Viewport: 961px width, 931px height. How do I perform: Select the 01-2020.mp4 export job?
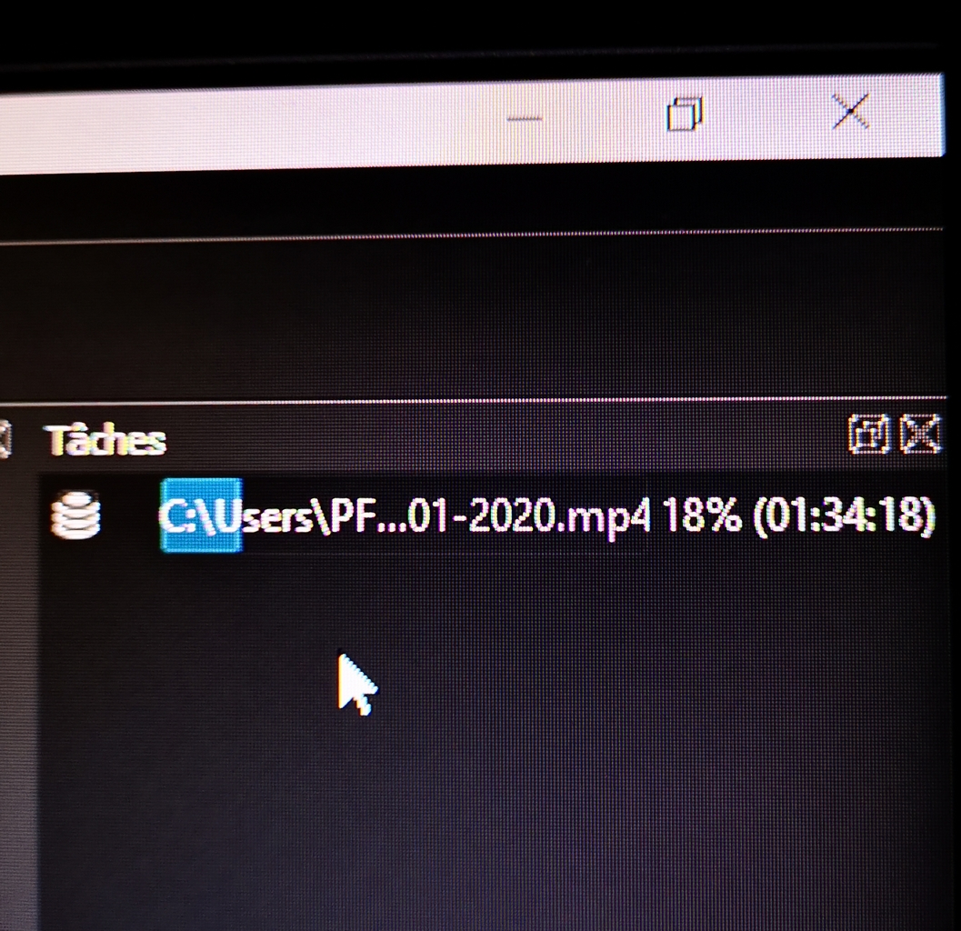pos(490,516)
